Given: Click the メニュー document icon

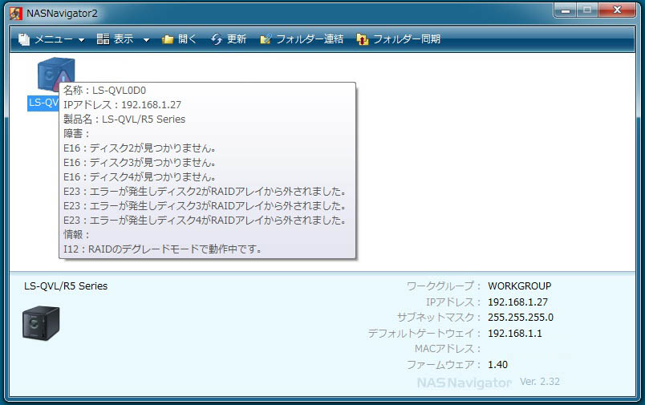Looking at the screenshot, I should click(x=24, y=39).
